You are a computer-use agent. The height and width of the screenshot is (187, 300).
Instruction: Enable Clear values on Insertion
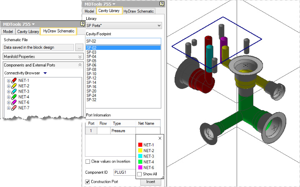point(88,161)
